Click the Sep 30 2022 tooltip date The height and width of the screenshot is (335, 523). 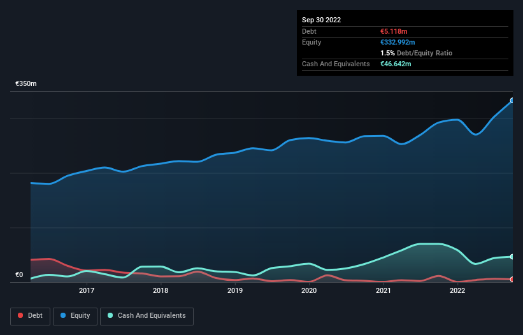[321, 20]
